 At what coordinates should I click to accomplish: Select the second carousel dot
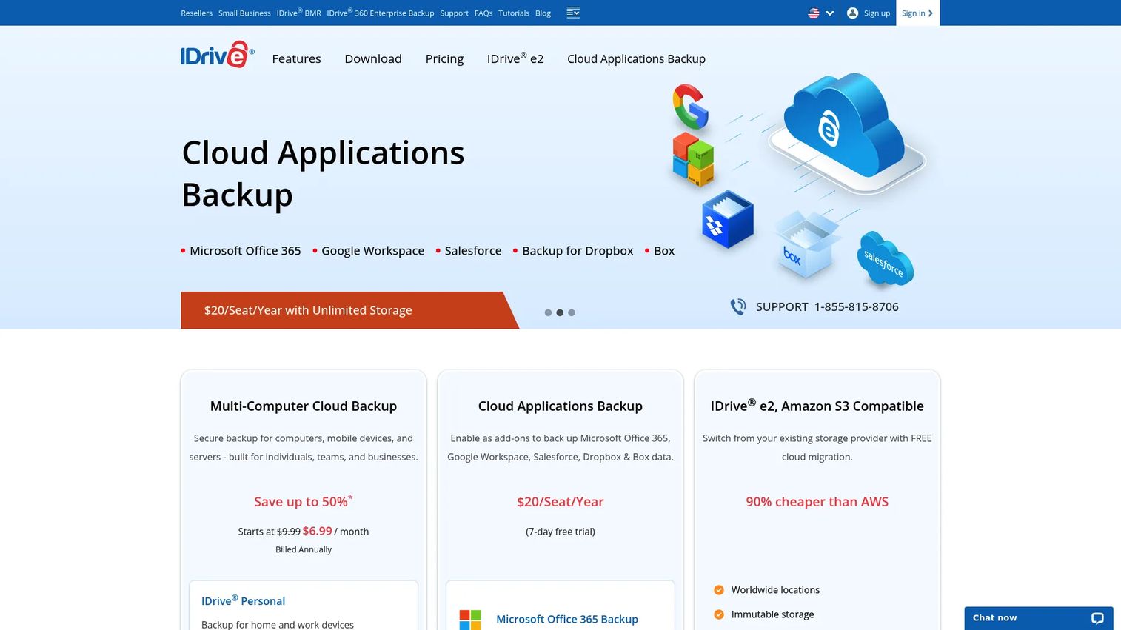[560, 312]
